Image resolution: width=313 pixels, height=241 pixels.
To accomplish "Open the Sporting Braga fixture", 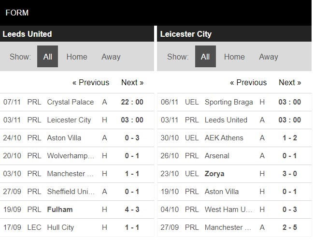I will [x=229, y=102].
